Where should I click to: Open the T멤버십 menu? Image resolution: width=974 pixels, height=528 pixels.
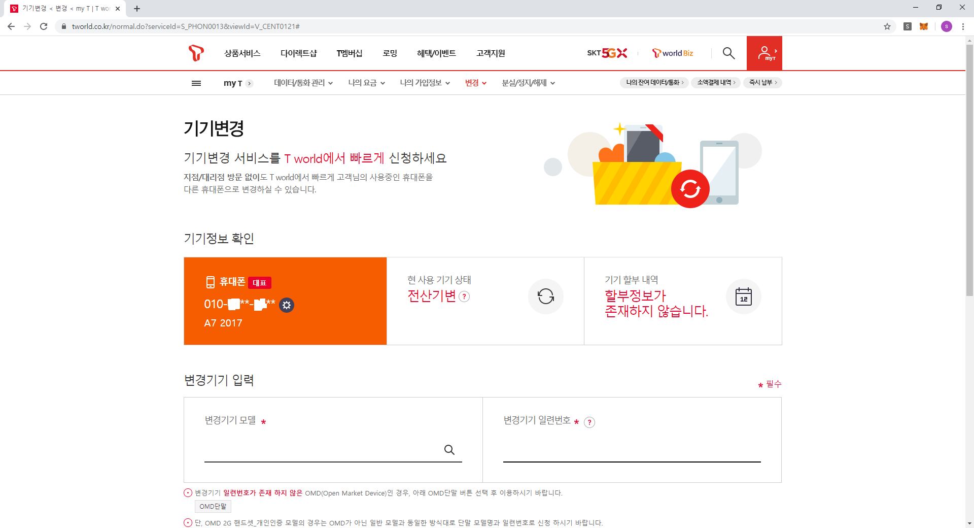tap(350, 53)
